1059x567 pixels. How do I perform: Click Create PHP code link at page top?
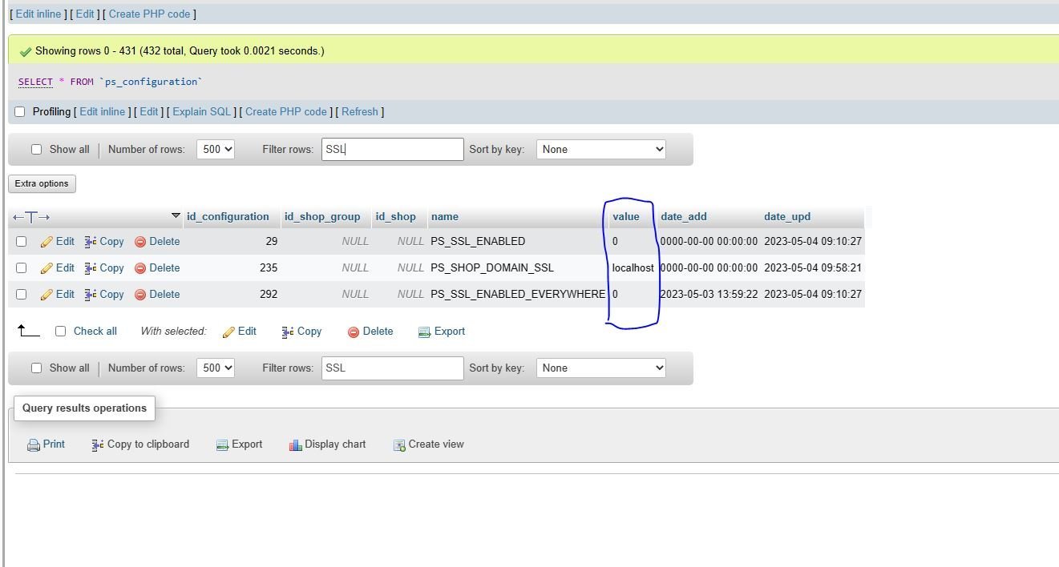click(x=150, y=14)
